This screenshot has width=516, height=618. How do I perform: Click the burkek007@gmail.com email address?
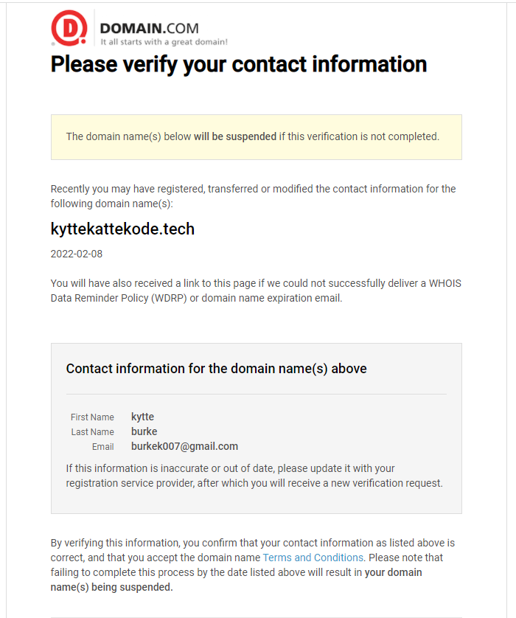[185, 446]
